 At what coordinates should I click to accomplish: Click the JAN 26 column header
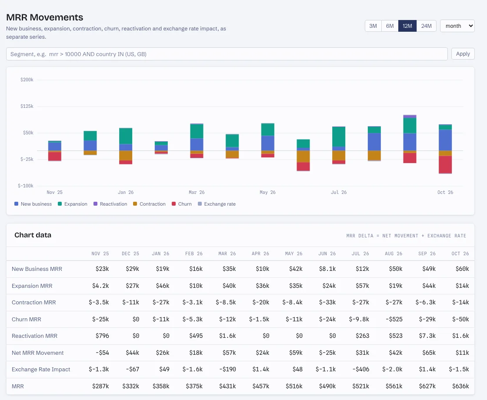(160, 254)
